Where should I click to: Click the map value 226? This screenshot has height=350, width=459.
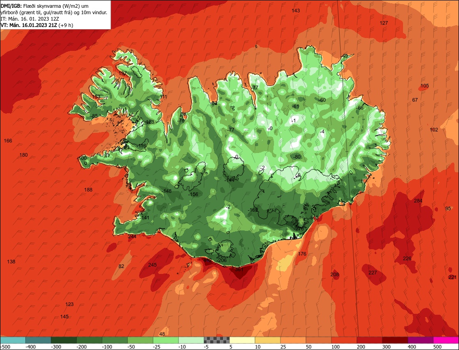407,258
